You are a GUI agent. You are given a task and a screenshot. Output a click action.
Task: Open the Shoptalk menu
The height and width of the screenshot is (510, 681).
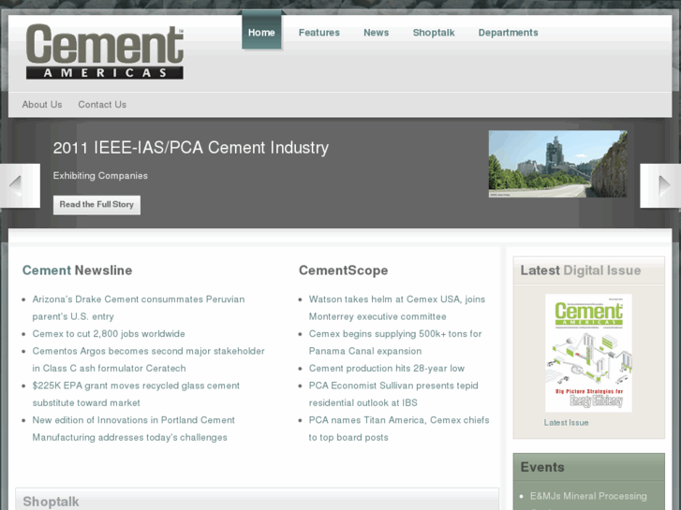click(434, 33)
